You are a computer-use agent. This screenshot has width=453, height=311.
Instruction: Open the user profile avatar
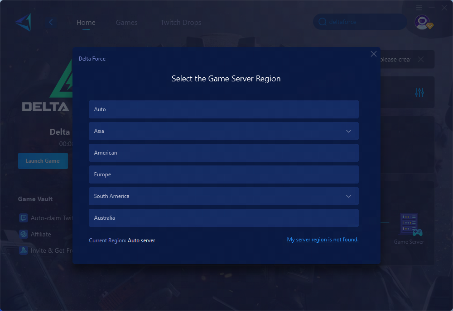point(422,22)
